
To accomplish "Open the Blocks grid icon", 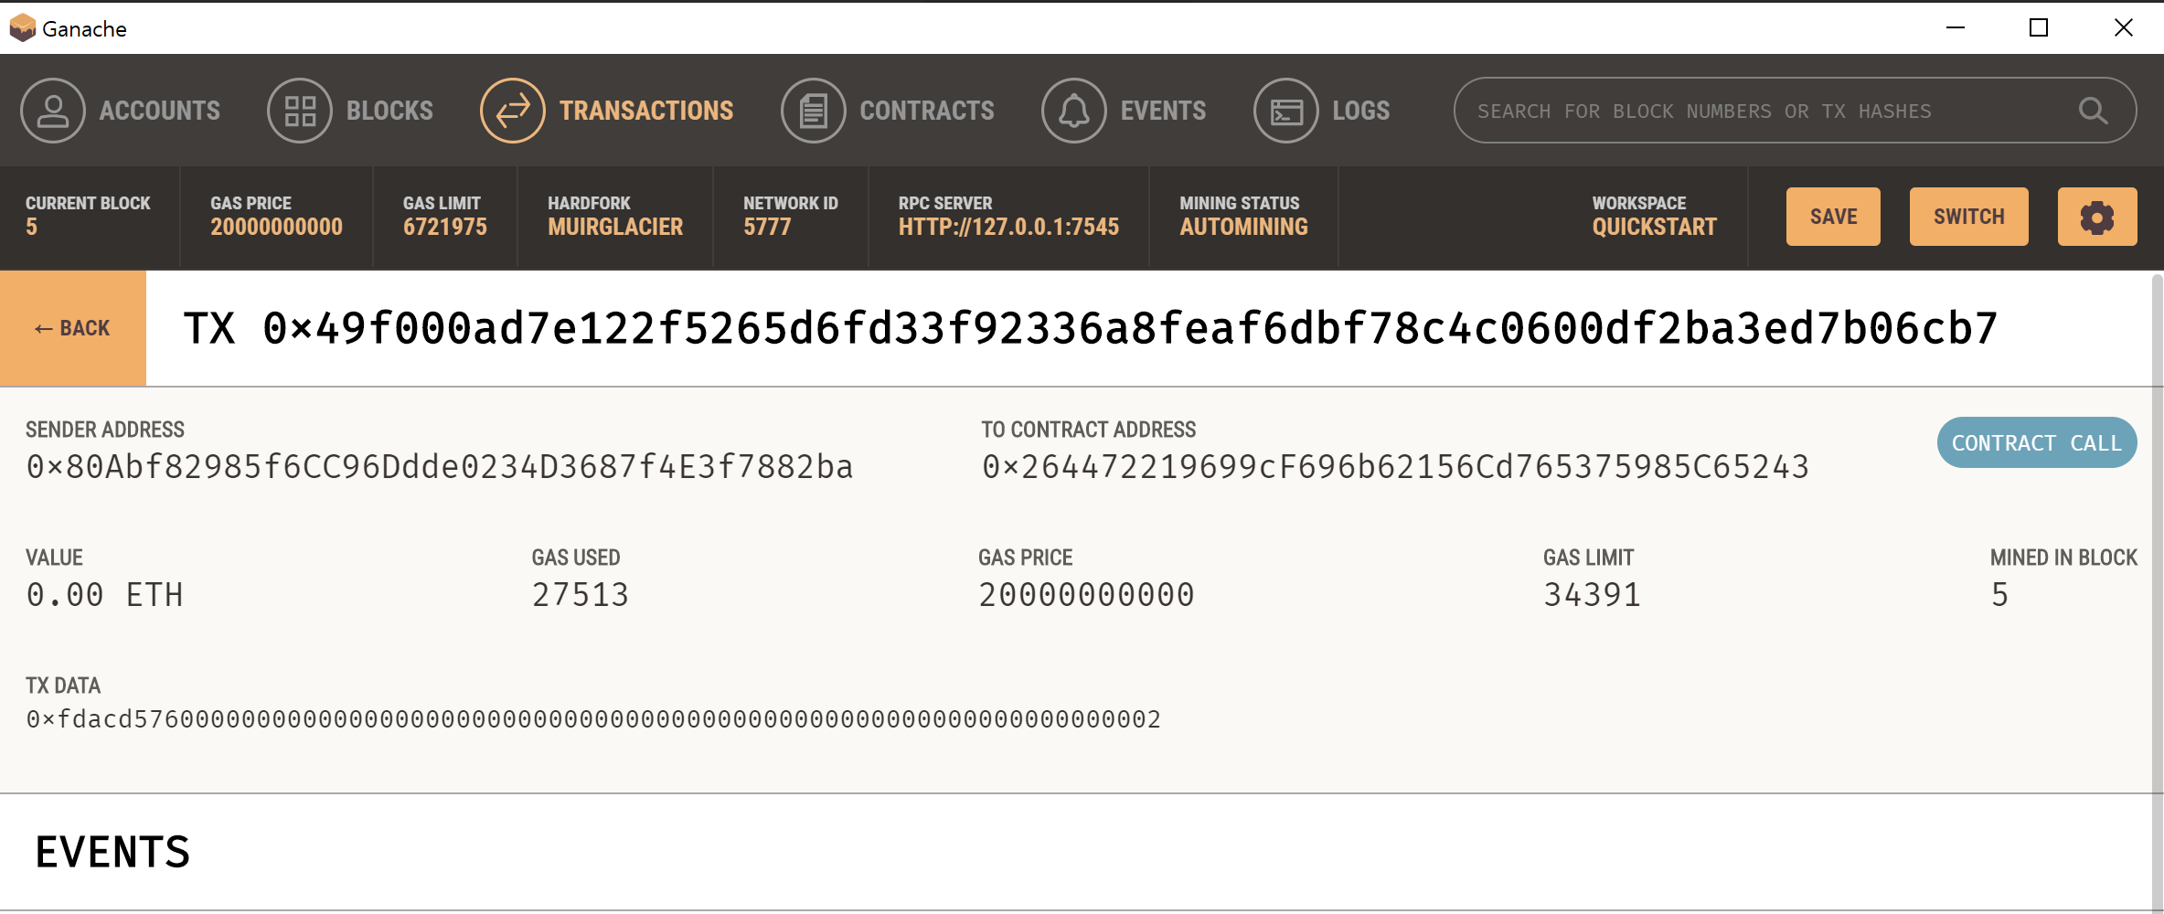I will coord(300,111).
